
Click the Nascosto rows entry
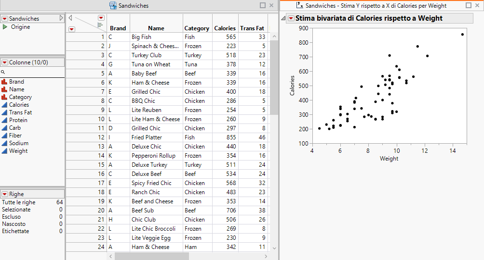32,224
